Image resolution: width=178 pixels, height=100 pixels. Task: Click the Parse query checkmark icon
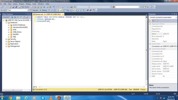click(52, 10)
